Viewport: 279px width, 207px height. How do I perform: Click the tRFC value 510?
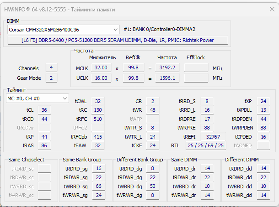(98, 119)
